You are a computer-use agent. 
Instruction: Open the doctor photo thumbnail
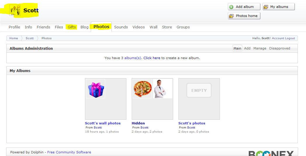(x=162, y=89)
